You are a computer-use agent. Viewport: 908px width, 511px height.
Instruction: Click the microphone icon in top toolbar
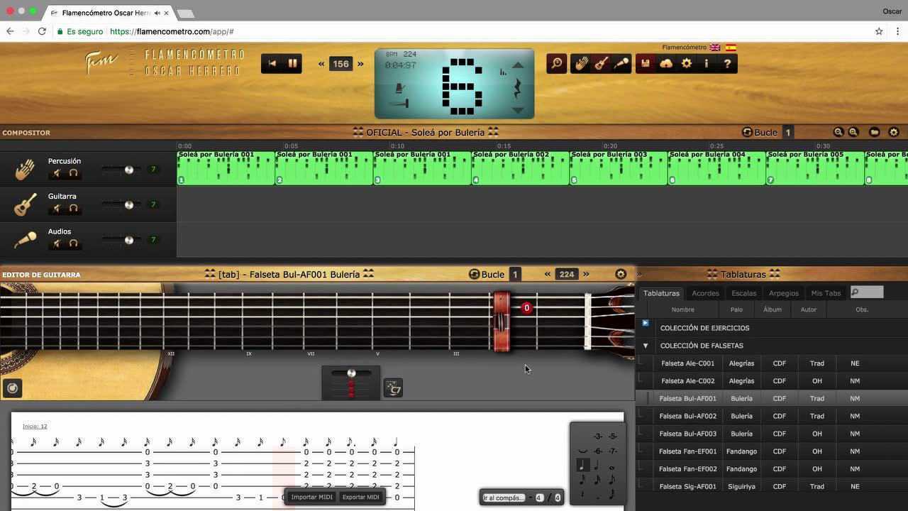click(x=621, y=64)
